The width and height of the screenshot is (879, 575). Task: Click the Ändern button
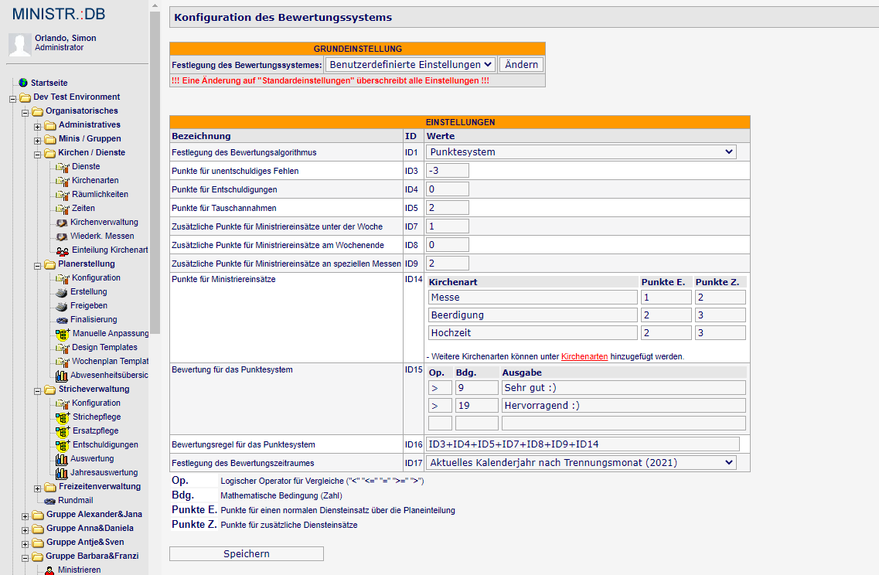coord(521,64)
